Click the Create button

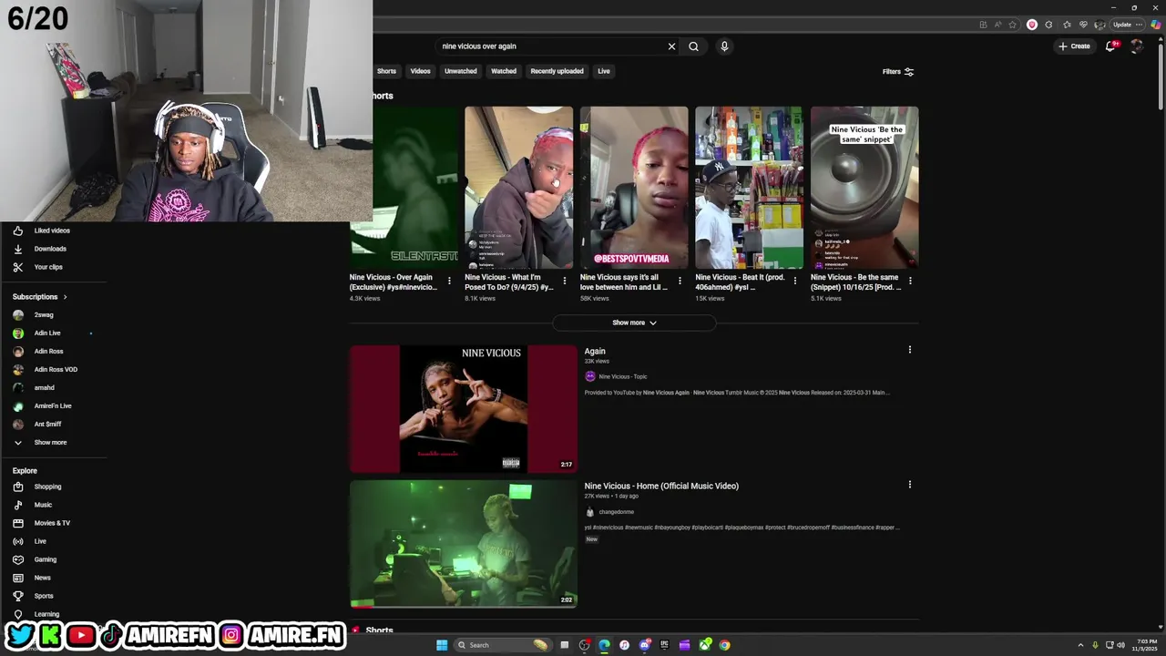point(1074,46)
